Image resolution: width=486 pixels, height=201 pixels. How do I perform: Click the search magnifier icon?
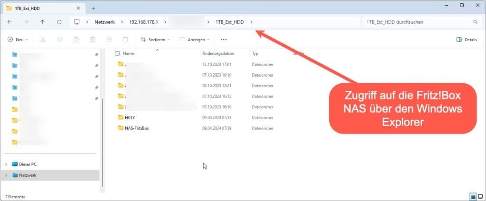pyautogui.click(x=475, y=22)
